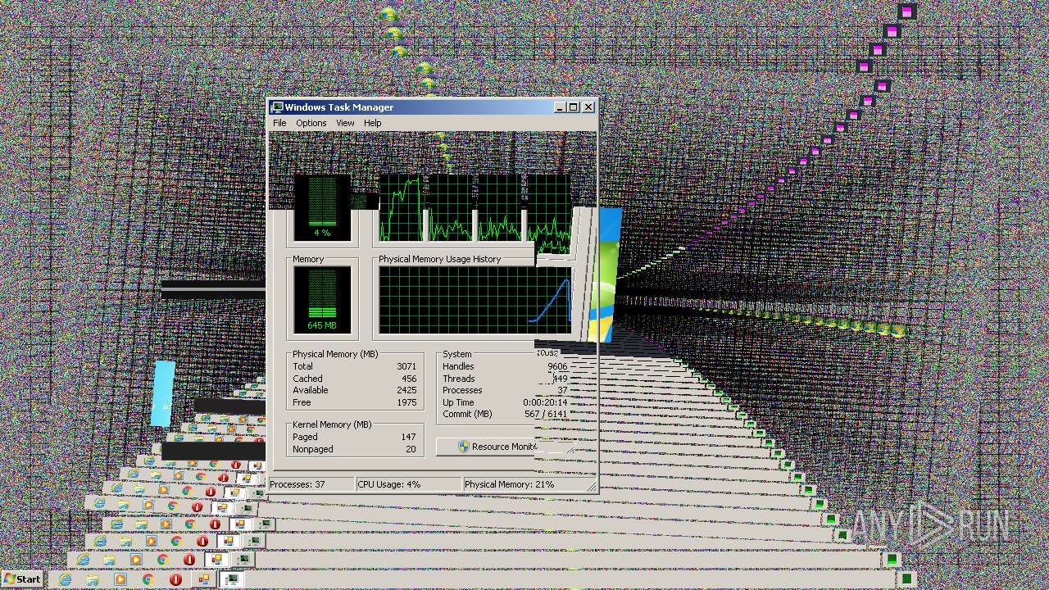Screen dimensions: 1049x590
Task: Select the 'Total' physical memory value 3071
Action: pos(406,366)
